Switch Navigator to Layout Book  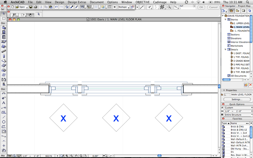pos(243,11)
